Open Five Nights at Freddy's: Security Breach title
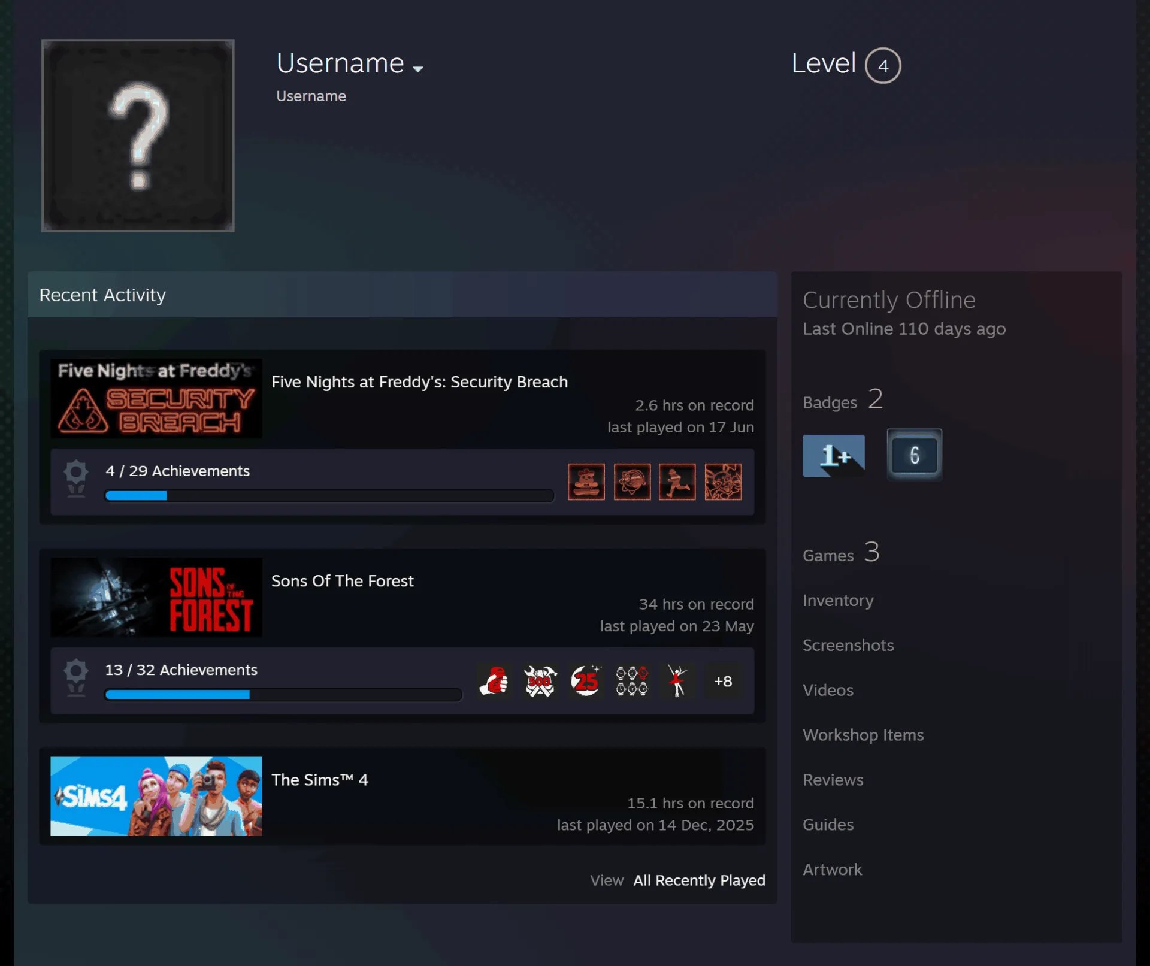The width and height of the screenshot is (1150, 966). [x=419, y=382]
